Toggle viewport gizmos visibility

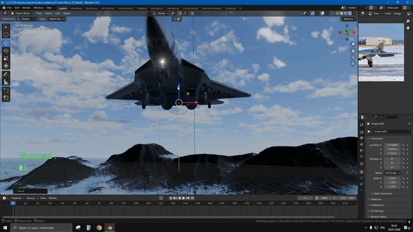(x=313, y=13)
